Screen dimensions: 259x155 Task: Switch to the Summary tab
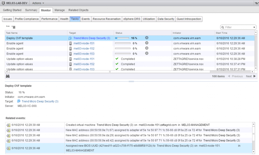point(31,10)
